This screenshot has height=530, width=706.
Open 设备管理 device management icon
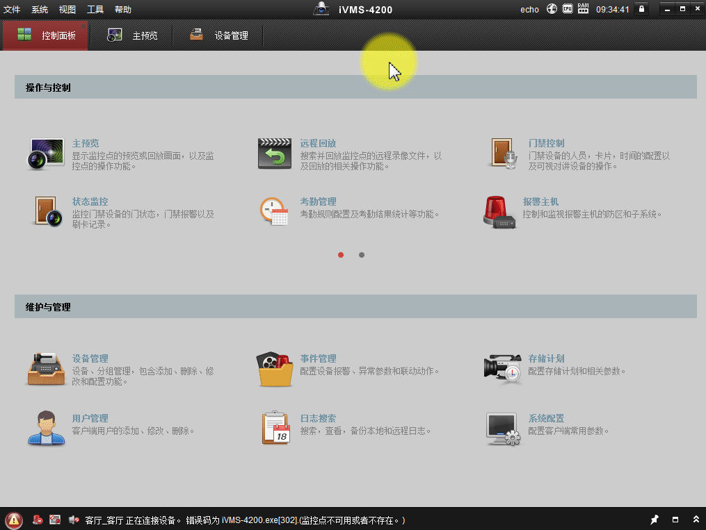coord(46,367)
